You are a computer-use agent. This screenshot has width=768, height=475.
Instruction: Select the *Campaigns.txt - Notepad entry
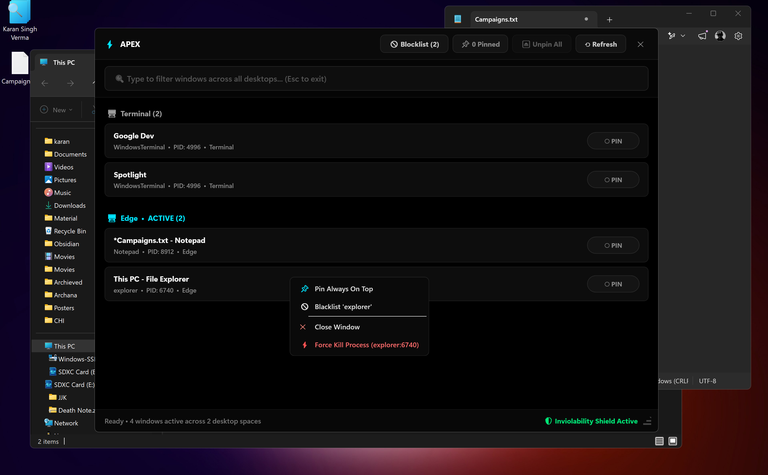pos(376,245)
